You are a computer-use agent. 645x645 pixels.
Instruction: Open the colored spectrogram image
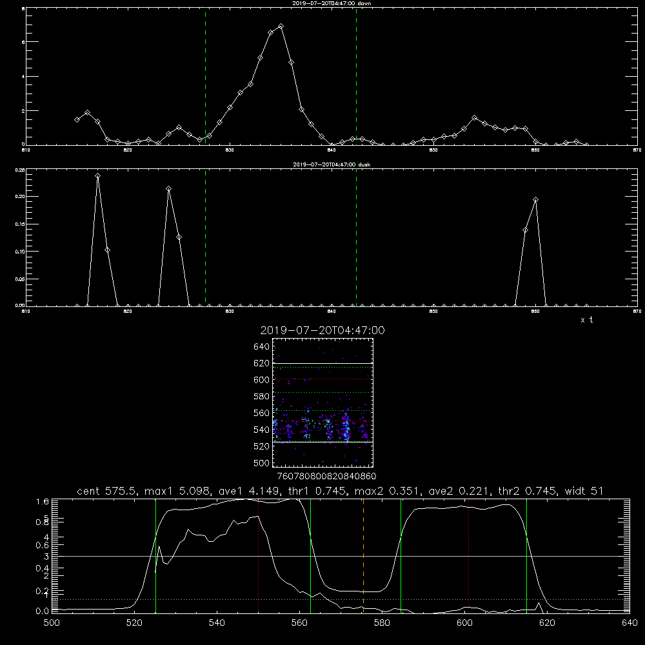pos(322,402)
